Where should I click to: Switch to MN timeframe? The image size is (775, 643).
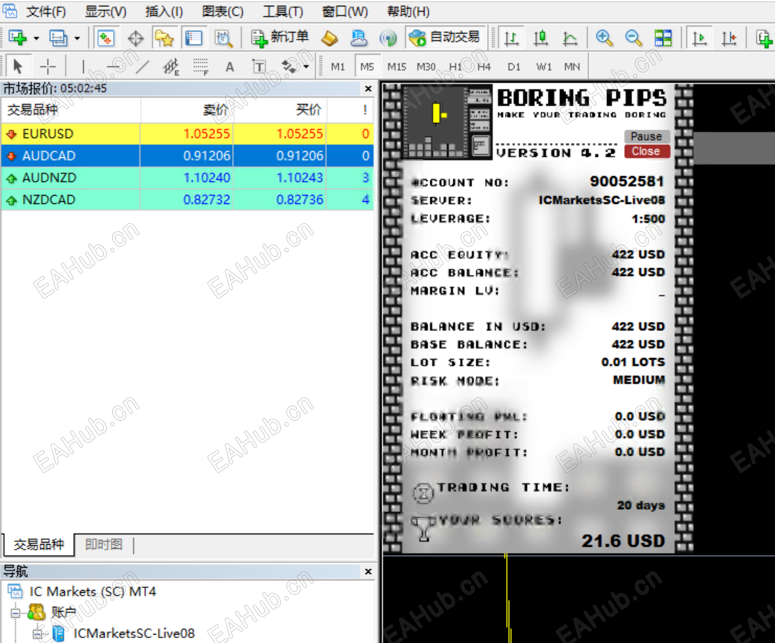pyautogui.click(x=572, y=66)
